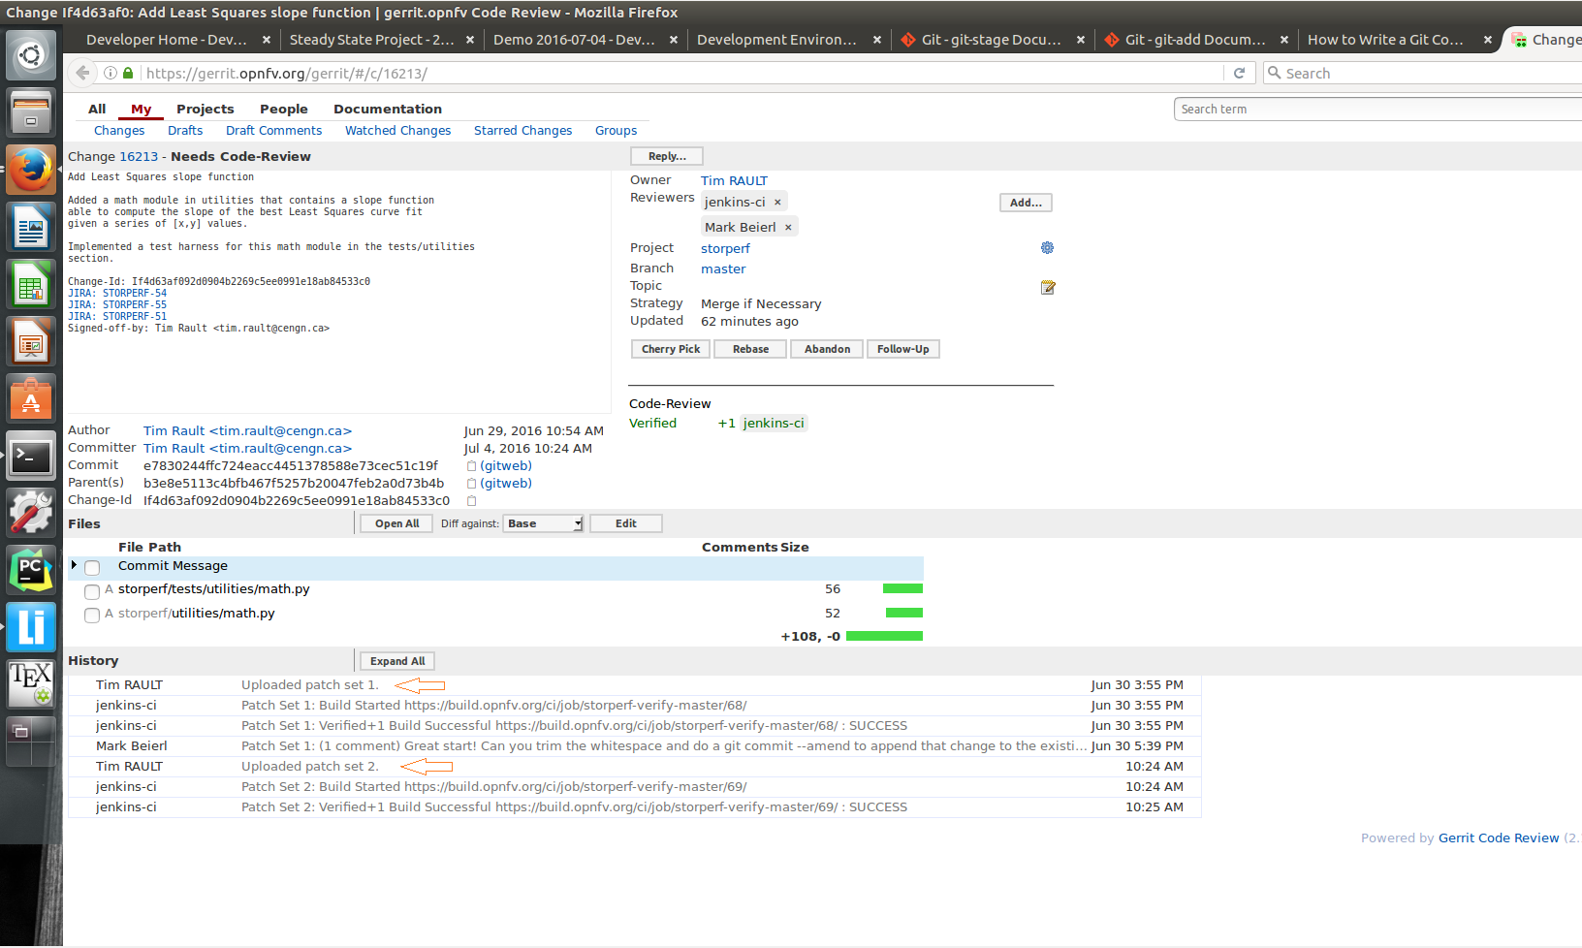Expand all history messages
Viewport: 1582px width, 948px height.
(397, 661)
